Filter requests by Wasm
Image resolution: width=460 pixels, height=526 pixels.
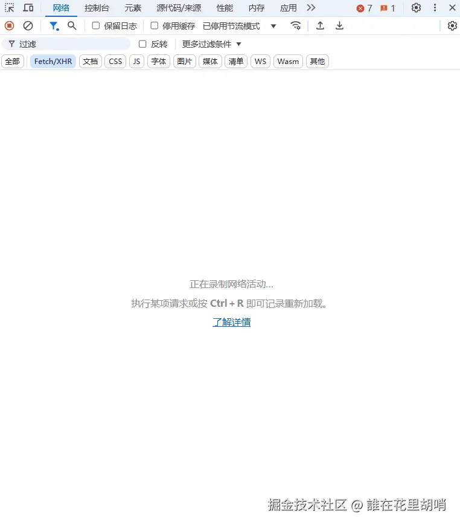click(288, 62)
